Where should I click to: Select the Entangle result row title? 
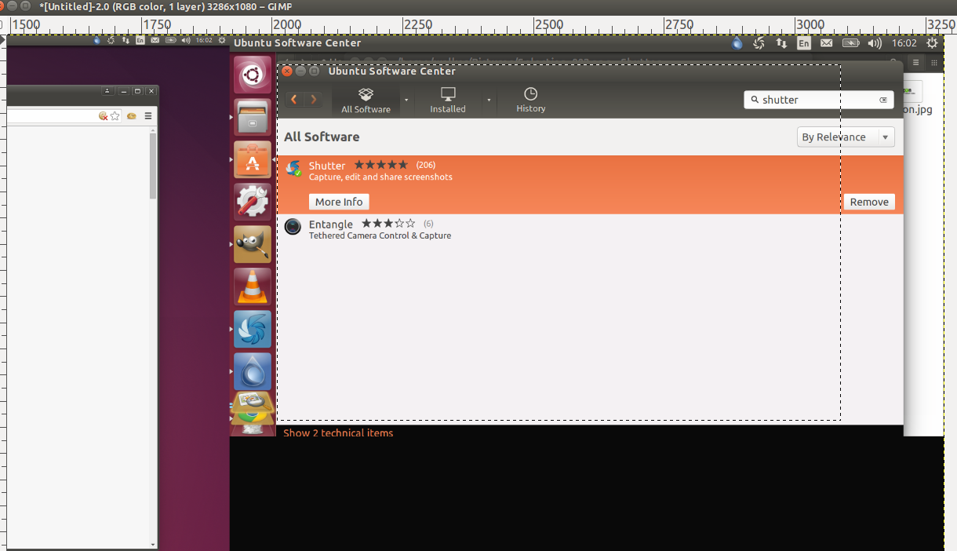(331, 224)
